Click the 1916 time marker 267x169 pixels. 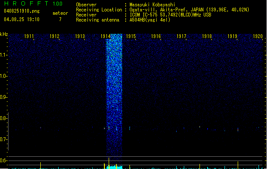[156, 36]
